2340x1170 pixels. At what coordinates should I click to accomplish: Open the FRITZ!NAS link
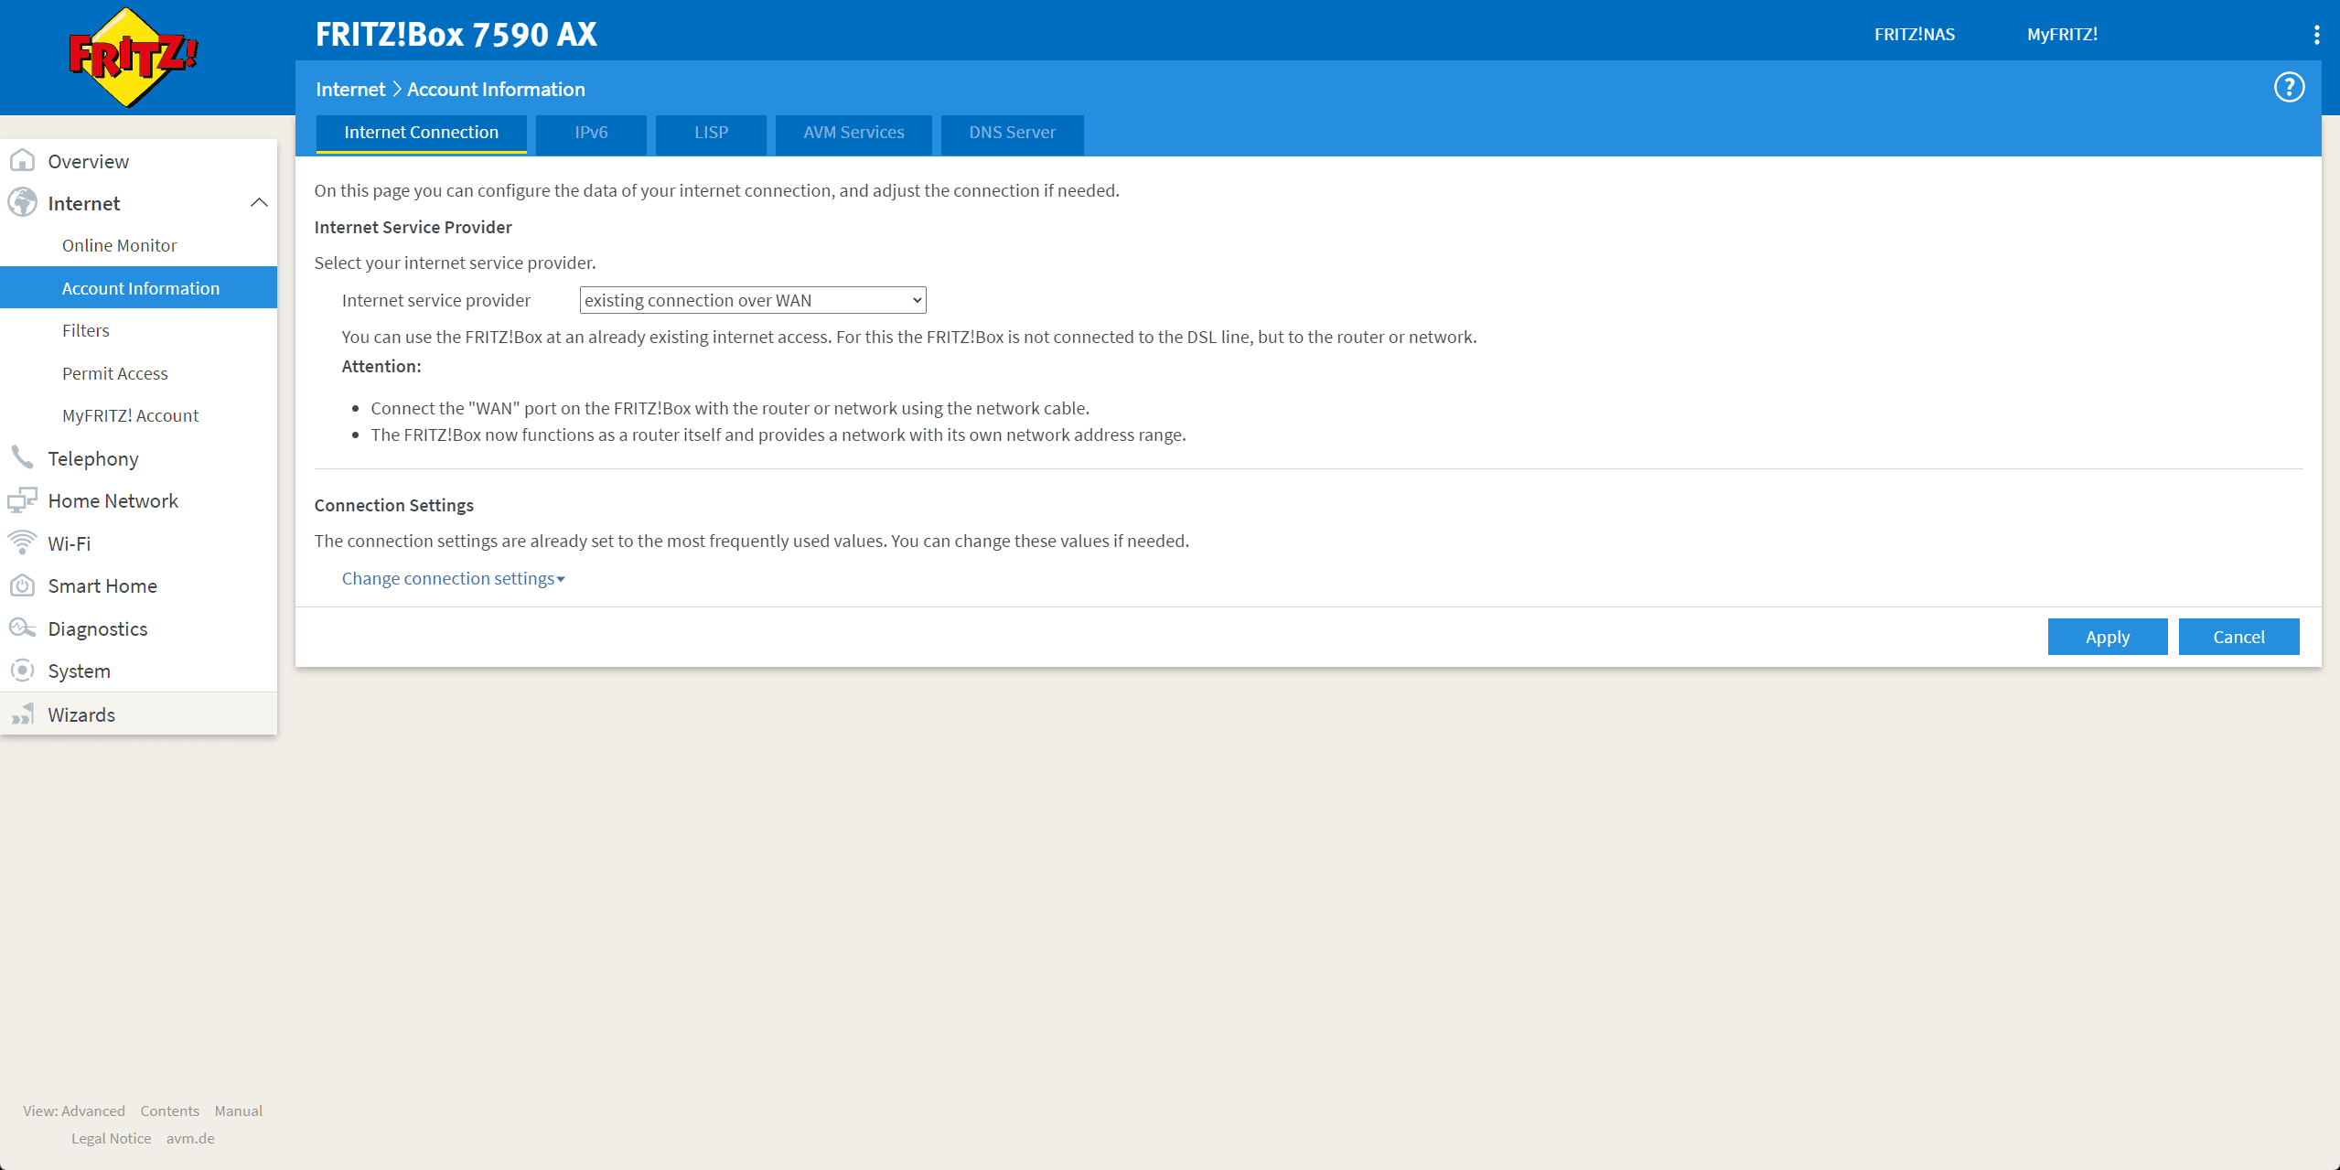1914,35
